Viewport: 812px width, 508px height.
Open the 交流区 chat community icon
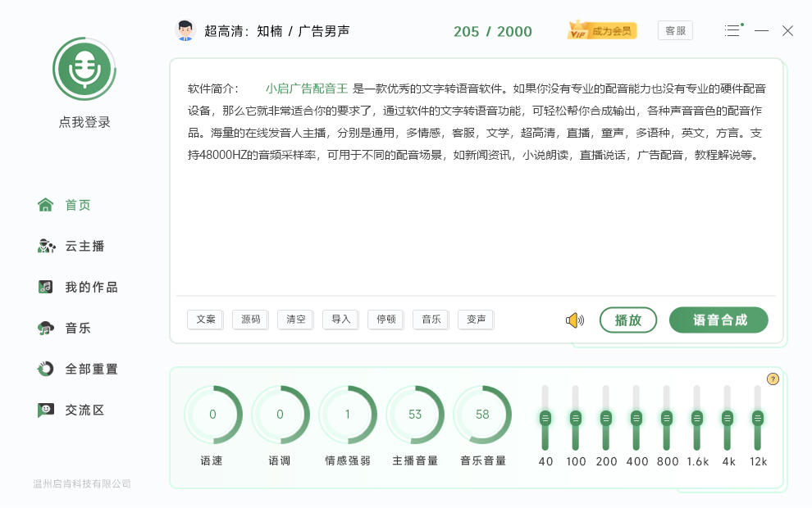tap(46, 410)
